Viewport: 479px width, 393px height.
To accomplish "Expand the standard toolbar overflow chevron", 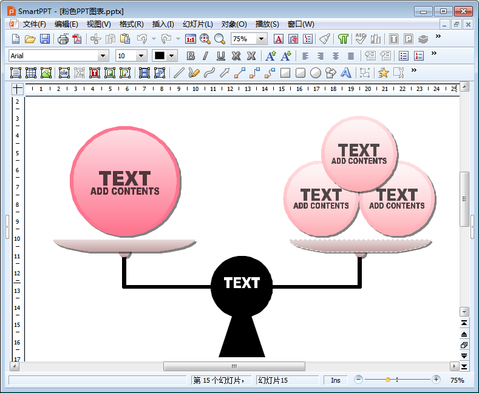I will (x=438, y=36).
